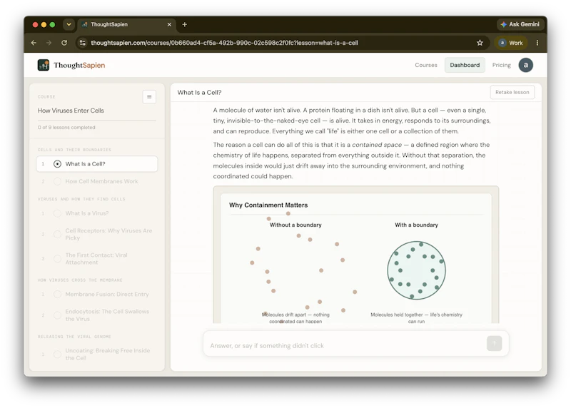
Task: Select 'Endocytosis: The Cell Swallows the Virus' circle
Action: coord(57,315)
